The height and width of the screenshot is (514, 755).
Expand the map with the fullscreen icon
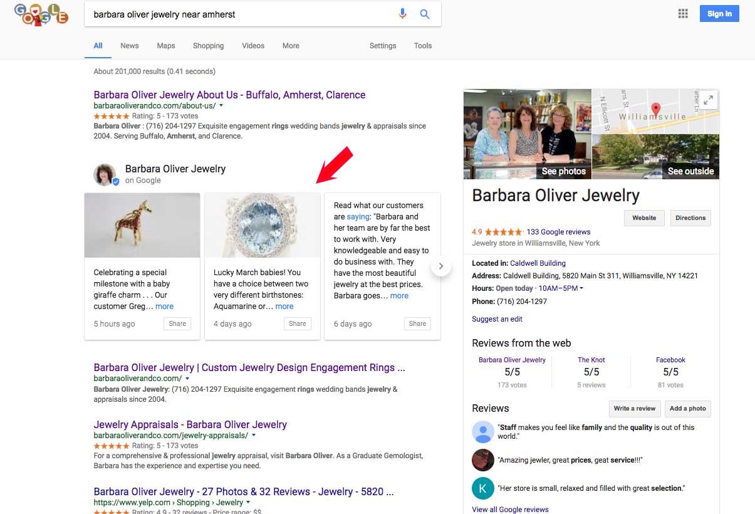click(708, 99)
